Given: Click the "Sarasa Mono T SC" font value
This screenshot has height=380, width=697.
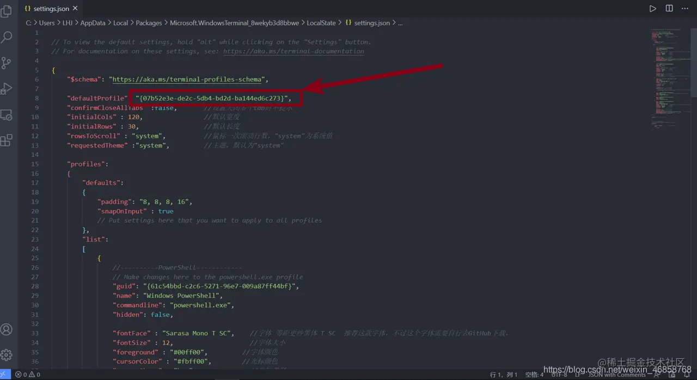Looking at the screenshot, I should 197,333.
